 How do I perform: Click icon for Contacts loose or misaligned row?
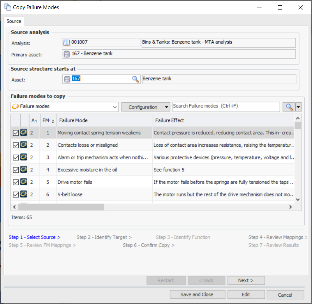click(x=24, y=145)
